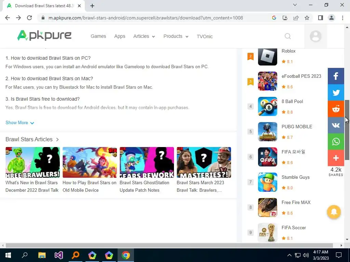Open the FIFA 모바일 icon

[267, 157]
